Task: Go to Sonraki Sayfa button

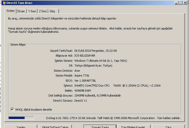Action: 100,126
